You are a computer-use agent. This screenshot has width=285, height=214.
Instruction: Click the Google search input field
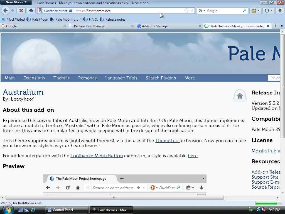[225, 11]
